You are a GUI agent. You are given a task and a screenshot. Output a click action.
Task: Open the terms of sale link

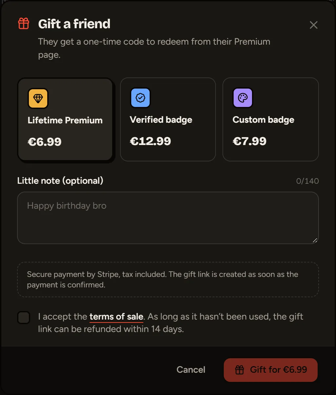point(116,317)
